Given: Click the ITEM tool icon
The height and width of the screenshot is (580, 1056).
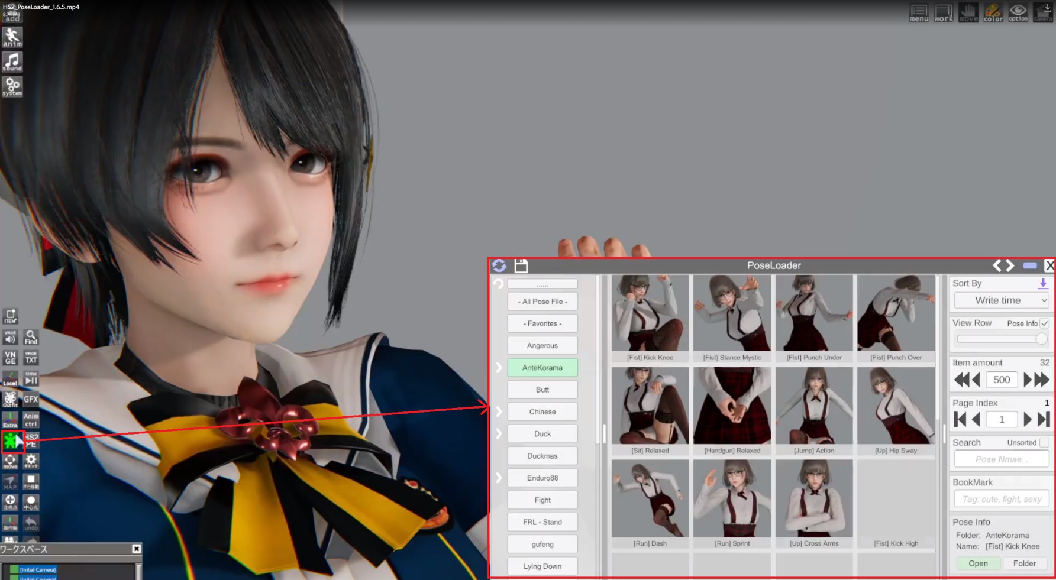Looking at the screenshot, I should 11,316.
